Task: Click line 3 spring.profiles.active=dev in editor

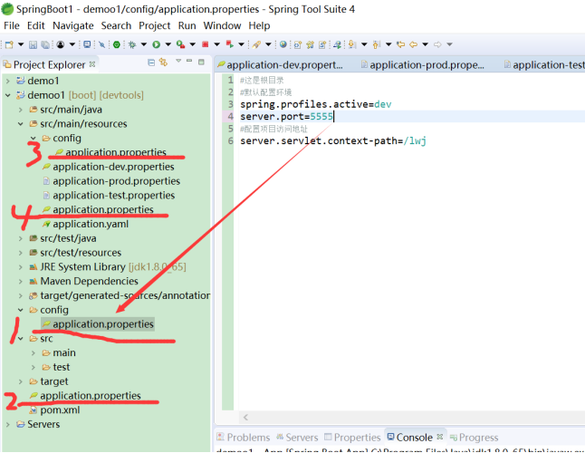Action: coord(316,104)
